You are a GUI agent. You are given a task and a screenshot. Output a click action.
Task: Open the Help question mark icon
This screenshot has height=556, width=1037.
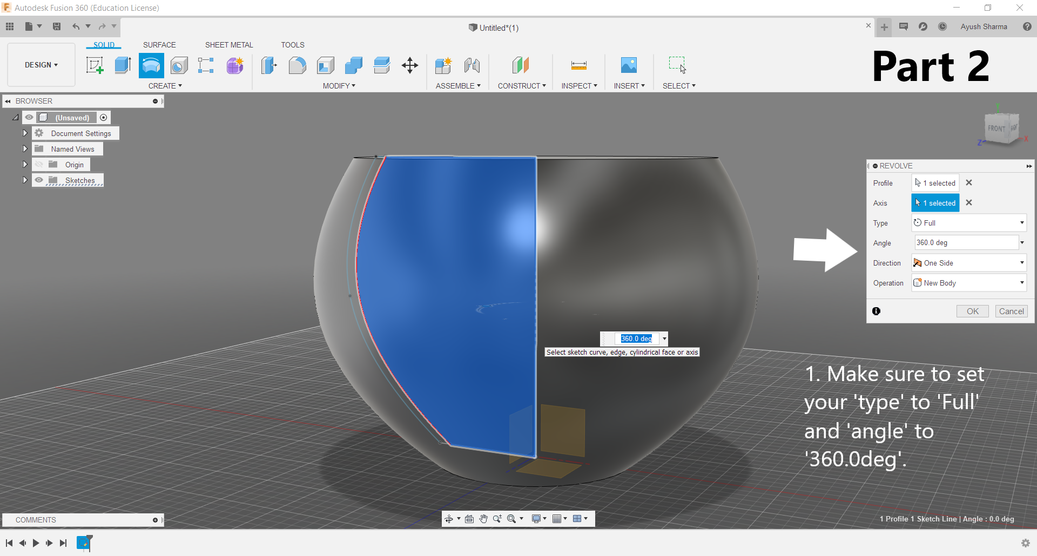(x=1027, y=26)
